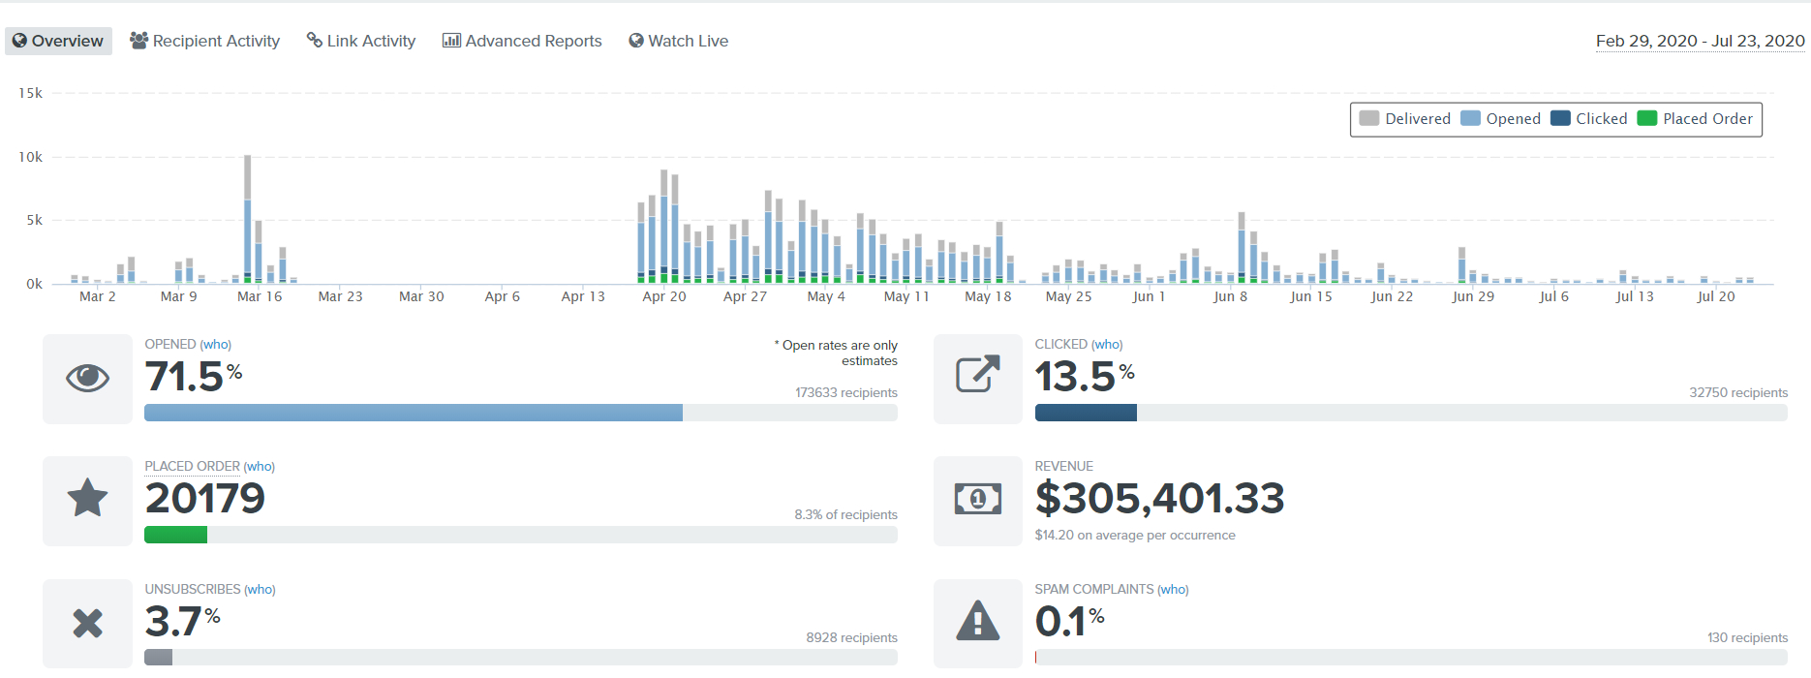Image resolution: width=1811 pixels, height=678 pixels.
Task: Toggle Delivered series in chart legend
Action: (1405, 119)
